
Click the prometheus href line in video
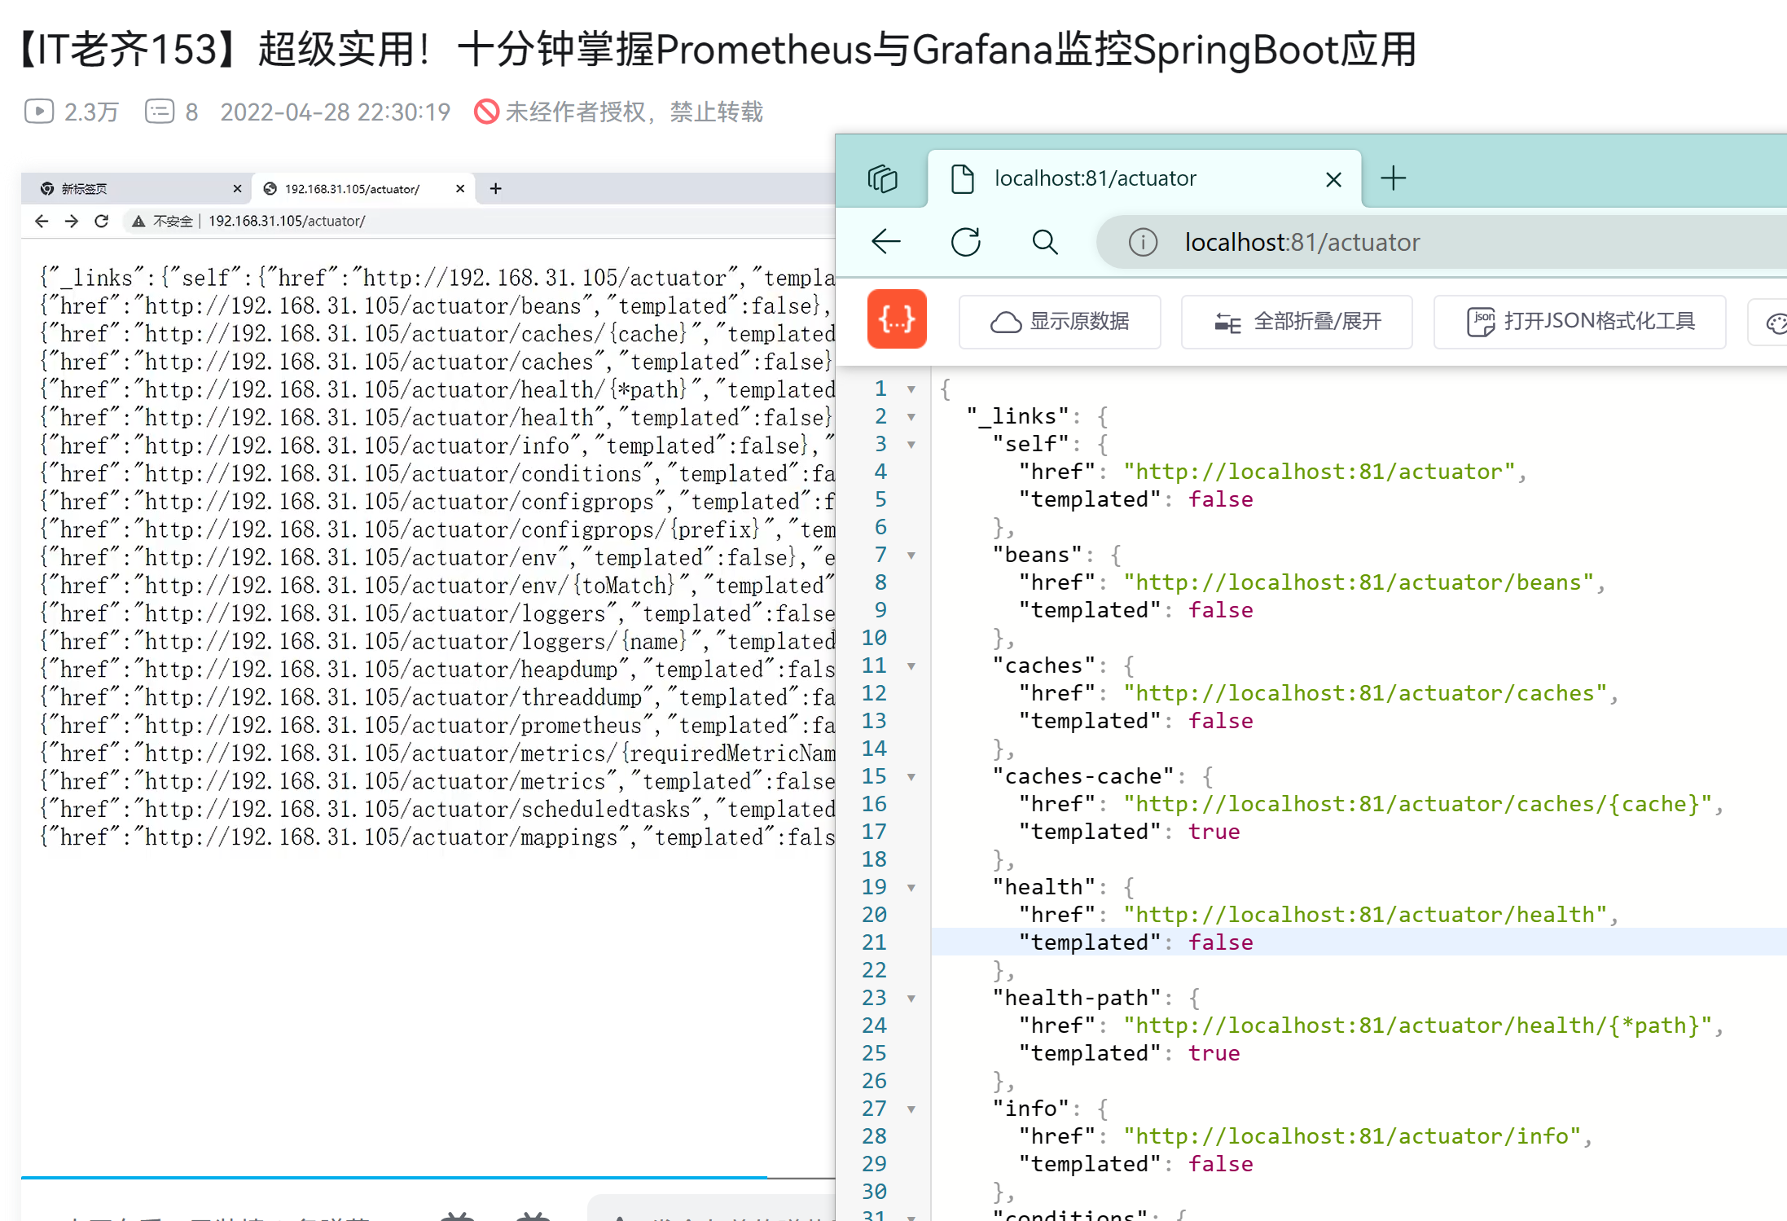[x=437, y=726]
